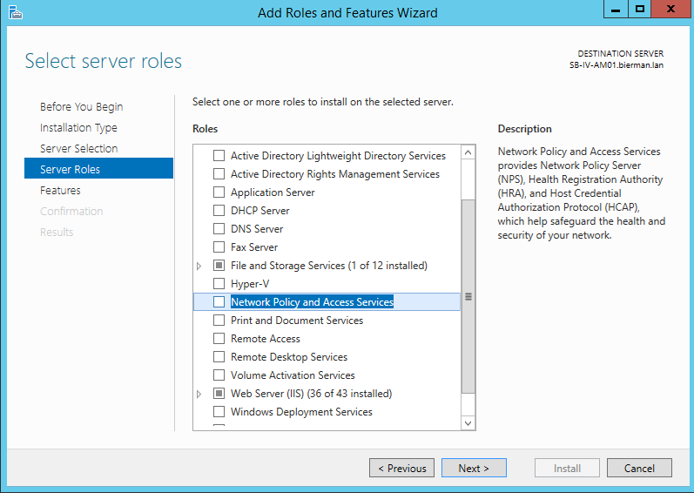Screen dimensions: 694x493
Task: Select the Print and Document Services role row
Action: click(x=327, y=321)
